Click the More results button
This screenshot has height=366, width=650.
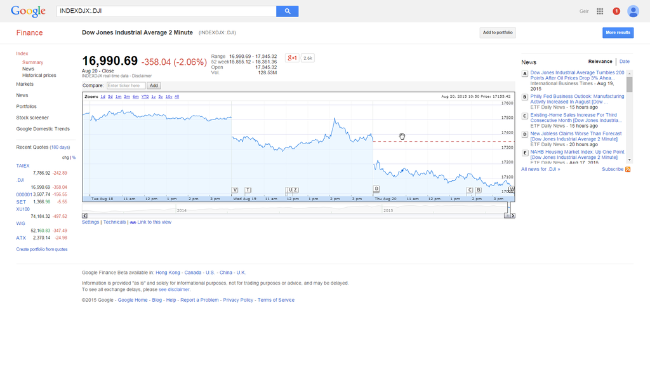(x=618, y=33)
